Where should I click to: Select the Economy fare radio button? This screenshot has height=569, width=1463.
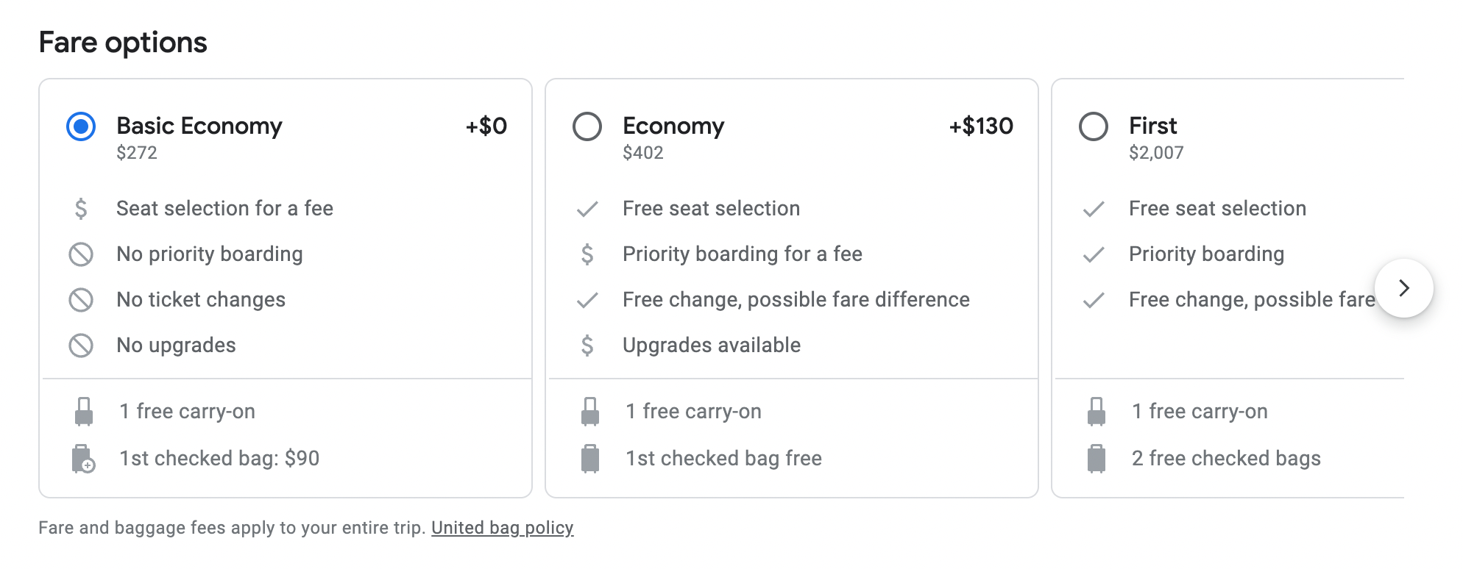pyautogui.click(x=587, y=126)
